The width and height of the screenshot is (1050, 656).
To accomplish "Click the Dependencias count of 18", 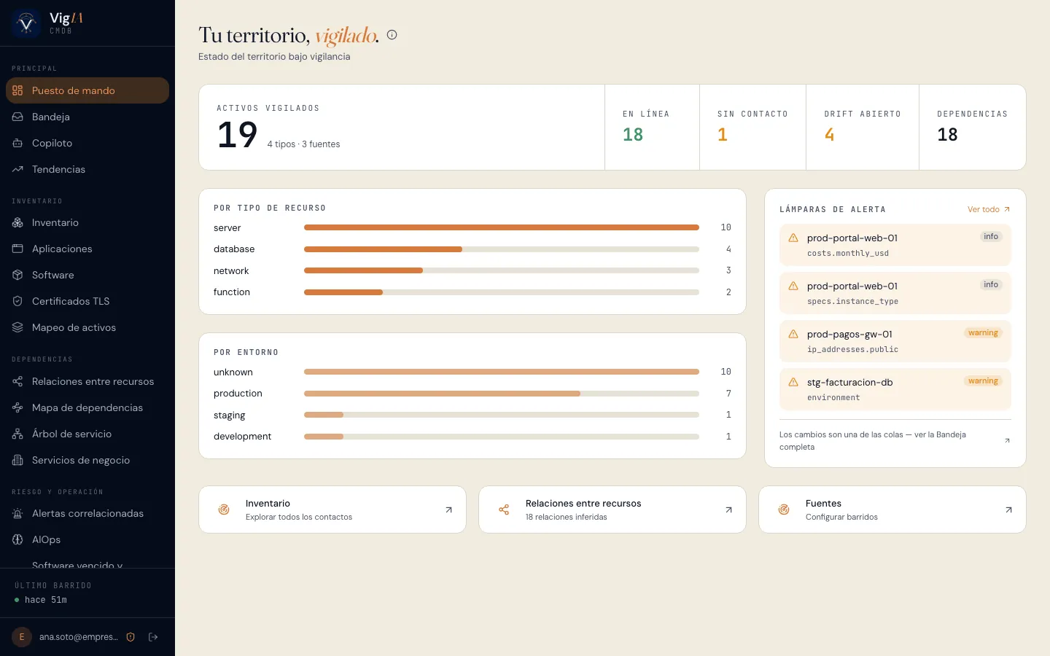I will [948, 135].
